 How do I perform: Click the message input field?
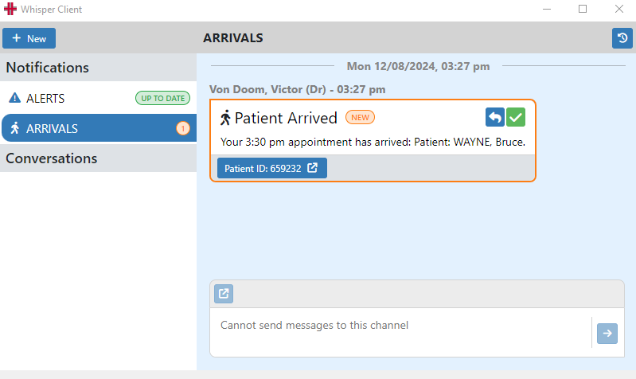pyautogui.click(x=400, y=332)
